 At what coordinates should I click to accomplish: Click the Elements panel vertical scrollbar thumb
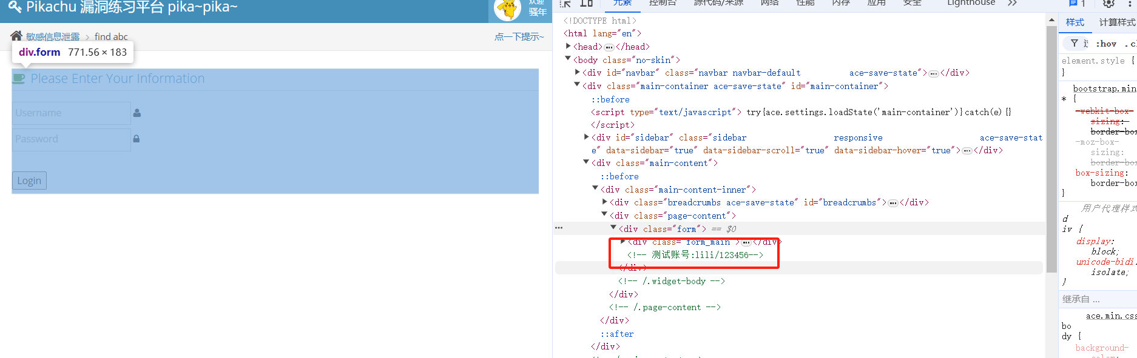coord(1052,149)
